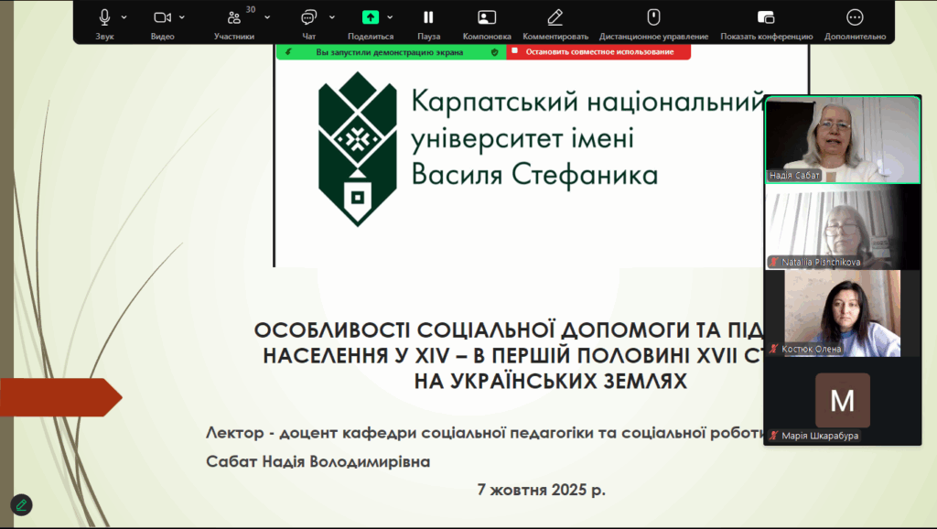
Task: Toggle the camera with Видео icon
Action: tap(162, 17)
